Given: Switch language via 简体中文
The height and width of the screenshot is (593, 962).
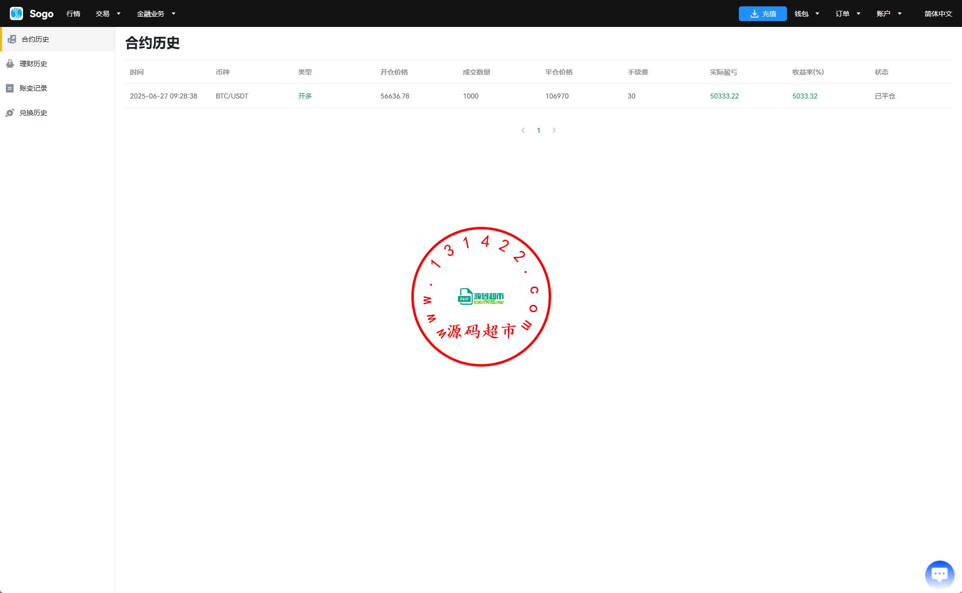Looking at the screenshot, I should click(937, 14).
